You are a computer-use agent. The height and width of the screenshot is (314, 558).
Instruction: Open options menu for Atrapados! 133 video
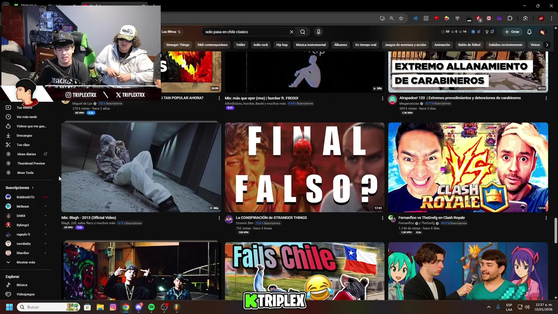[x=546, y=98]
